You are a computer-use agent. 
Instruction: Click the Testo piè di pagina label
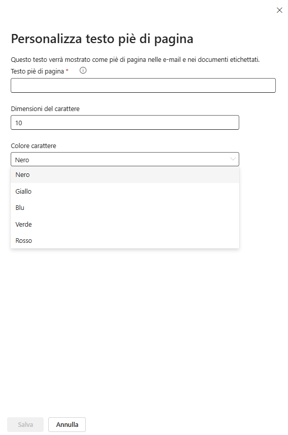pyautogui.click(x=37, y=71)
